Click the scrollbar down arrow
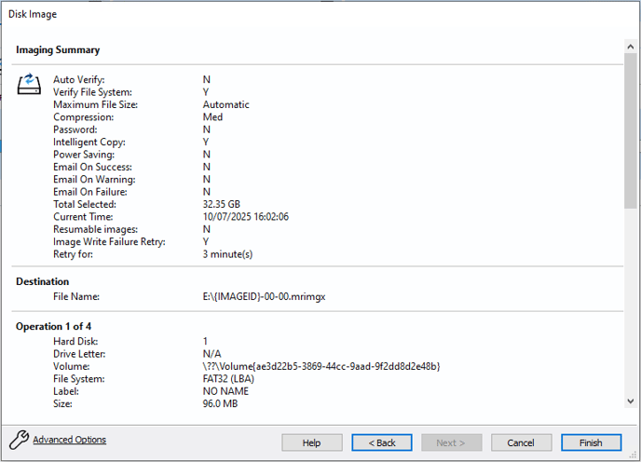 tap(631, 401)
